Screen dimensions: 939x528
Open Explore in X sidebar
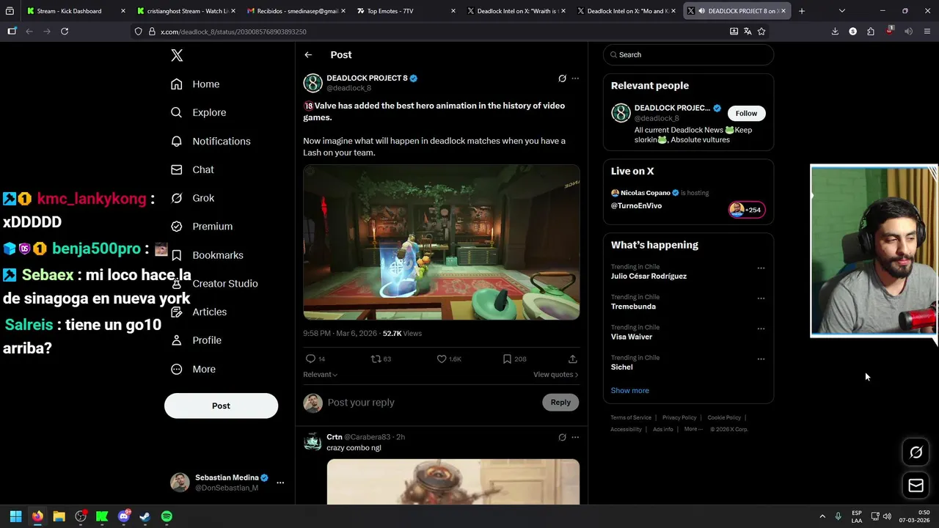(x=198, y=112)
